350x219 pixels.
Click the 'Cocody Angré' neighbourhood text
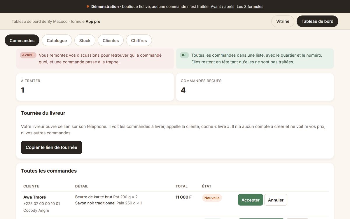pyautogui.click(x=36, y=210)
